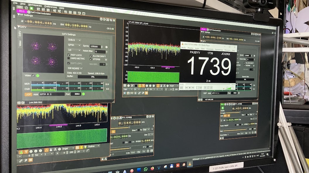Toggle the ALLOW DRIFT checkbox
309x173 pixels.
pos(91,56)
